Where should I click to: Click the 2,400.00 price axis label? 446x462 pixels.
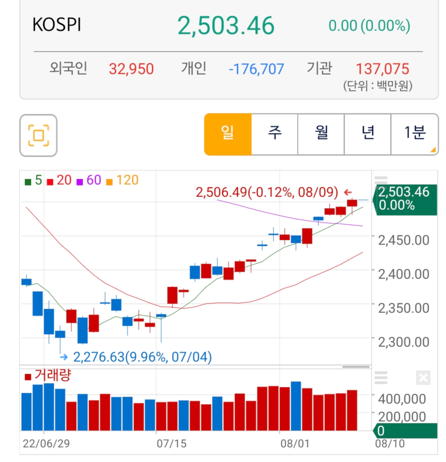[404, 274]
